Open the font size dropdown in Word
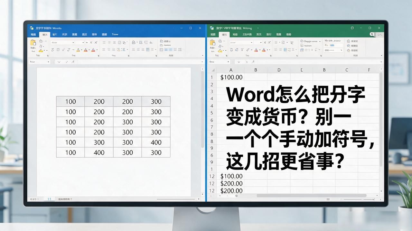The width and height of the screenshot is (412, 231). [83, 42]
